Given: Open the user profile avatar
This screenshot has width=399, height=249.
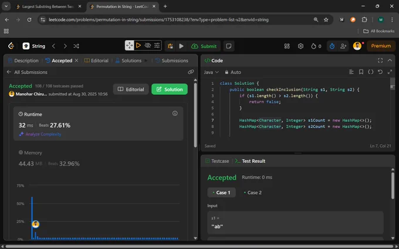Looking at the screenshot, I should [x=357, y=46].
